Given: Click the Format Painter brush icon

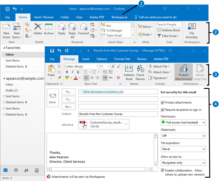Looking at the screenshot, I should pyautogui.click(x=59, y=77).
